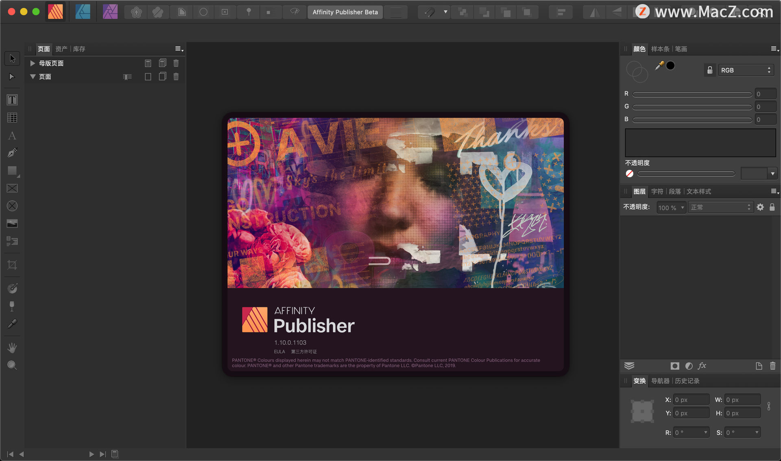Activate the Zoom tool at toolbar bottom
Viewport: 781px width, 461px height.
12,365
